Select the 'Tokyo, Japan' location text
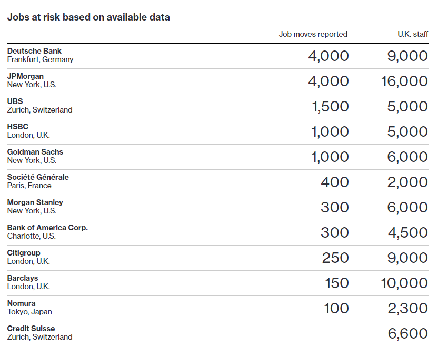438x357 pixels. point(29,312)
